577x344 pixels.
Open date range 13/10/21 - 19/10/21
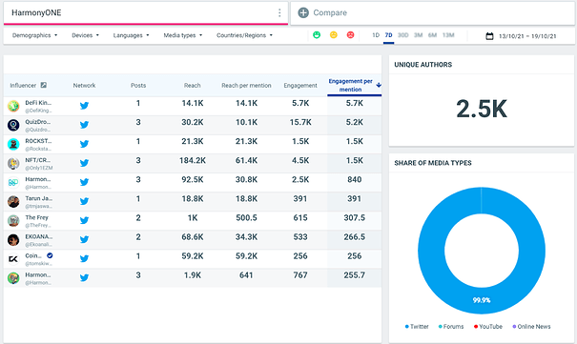(527, 36)
